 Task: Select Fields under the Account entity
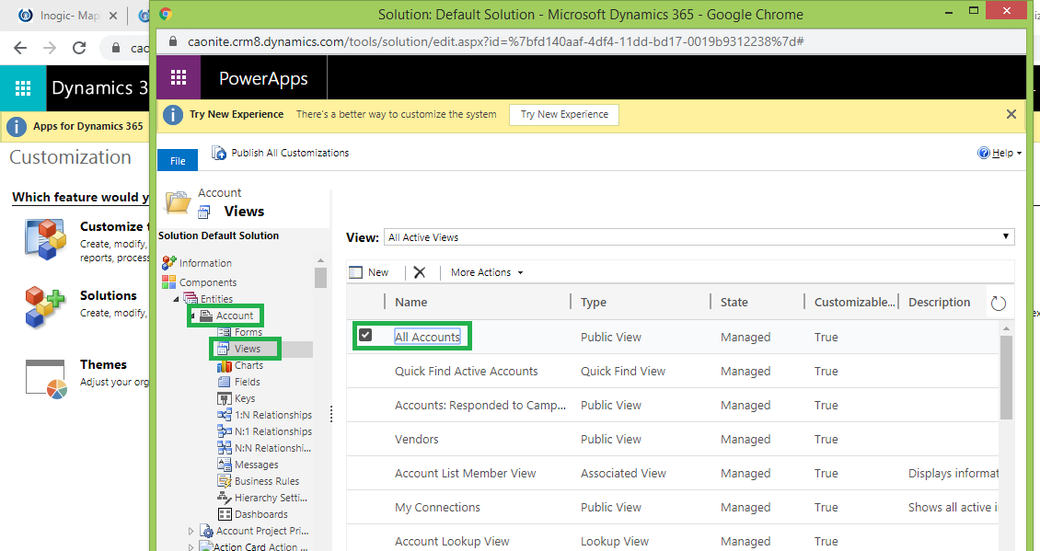click(247, 382)
